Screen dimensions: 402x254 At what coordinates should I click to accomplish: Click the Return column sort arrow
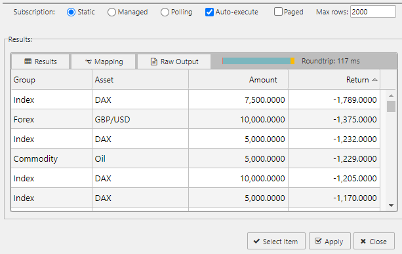[374, 80]
